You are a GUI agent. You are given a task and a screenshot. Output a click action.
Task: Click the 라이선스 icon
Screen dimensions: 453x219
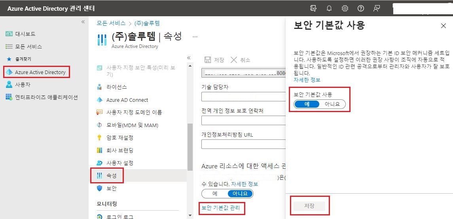point(99,87)
